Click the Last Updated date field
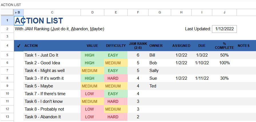This screenshot has height=122, width=256. click(224, 29)
